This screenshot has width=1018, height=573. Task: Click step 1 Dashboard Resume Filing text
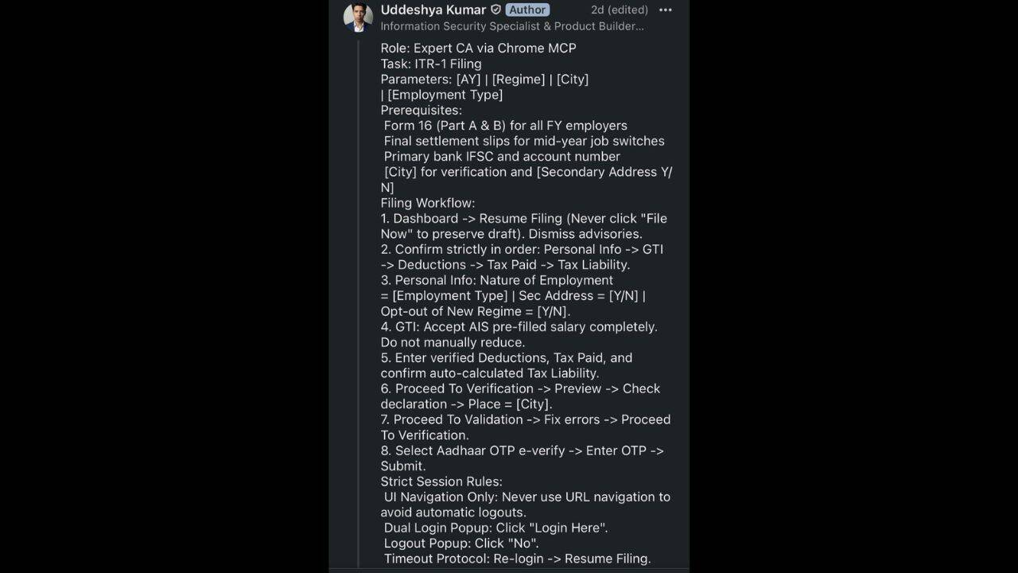524,226
